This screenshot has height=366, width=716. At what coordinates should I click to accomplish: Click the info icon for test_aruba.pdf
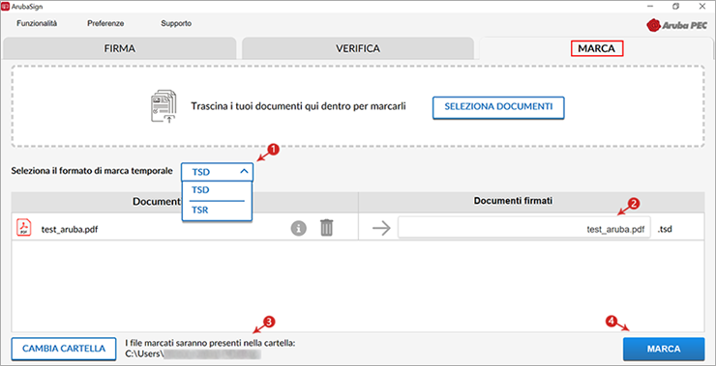pos(299,228)
